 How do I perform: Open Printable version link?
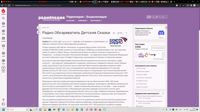(x=142, y=81)
